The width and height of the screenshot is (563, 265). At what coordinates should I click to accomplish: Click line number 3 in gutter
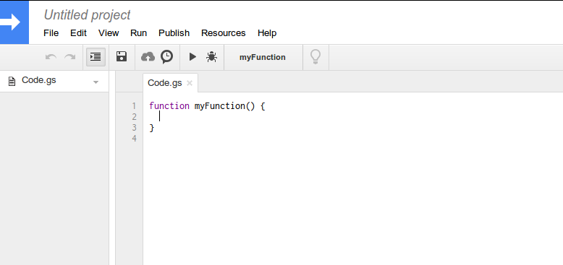point(135,128)
